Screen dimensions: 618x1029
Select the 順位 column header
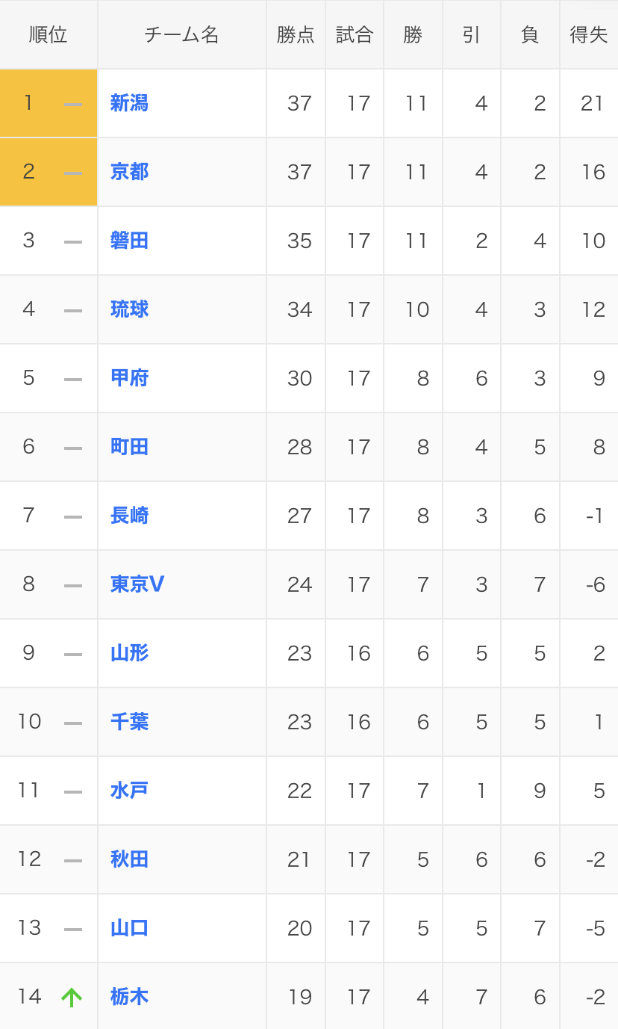(49, 35)
